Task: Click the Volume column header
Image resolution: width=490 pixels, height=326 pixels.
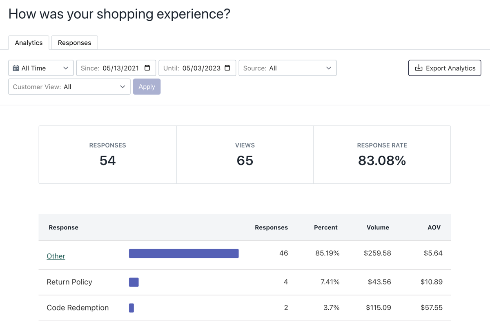Action: click(378, 227)
